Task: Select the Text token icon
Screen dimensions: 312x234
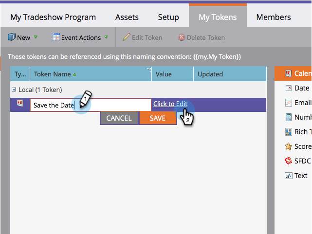Action: pos(289,176)
